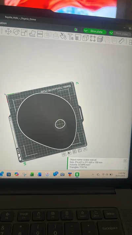Click the small circular hole in model

point(60,124)
